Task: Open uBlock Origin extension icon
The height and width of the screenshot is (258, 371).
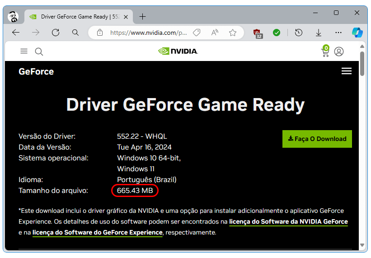Action: pos(258,33)
